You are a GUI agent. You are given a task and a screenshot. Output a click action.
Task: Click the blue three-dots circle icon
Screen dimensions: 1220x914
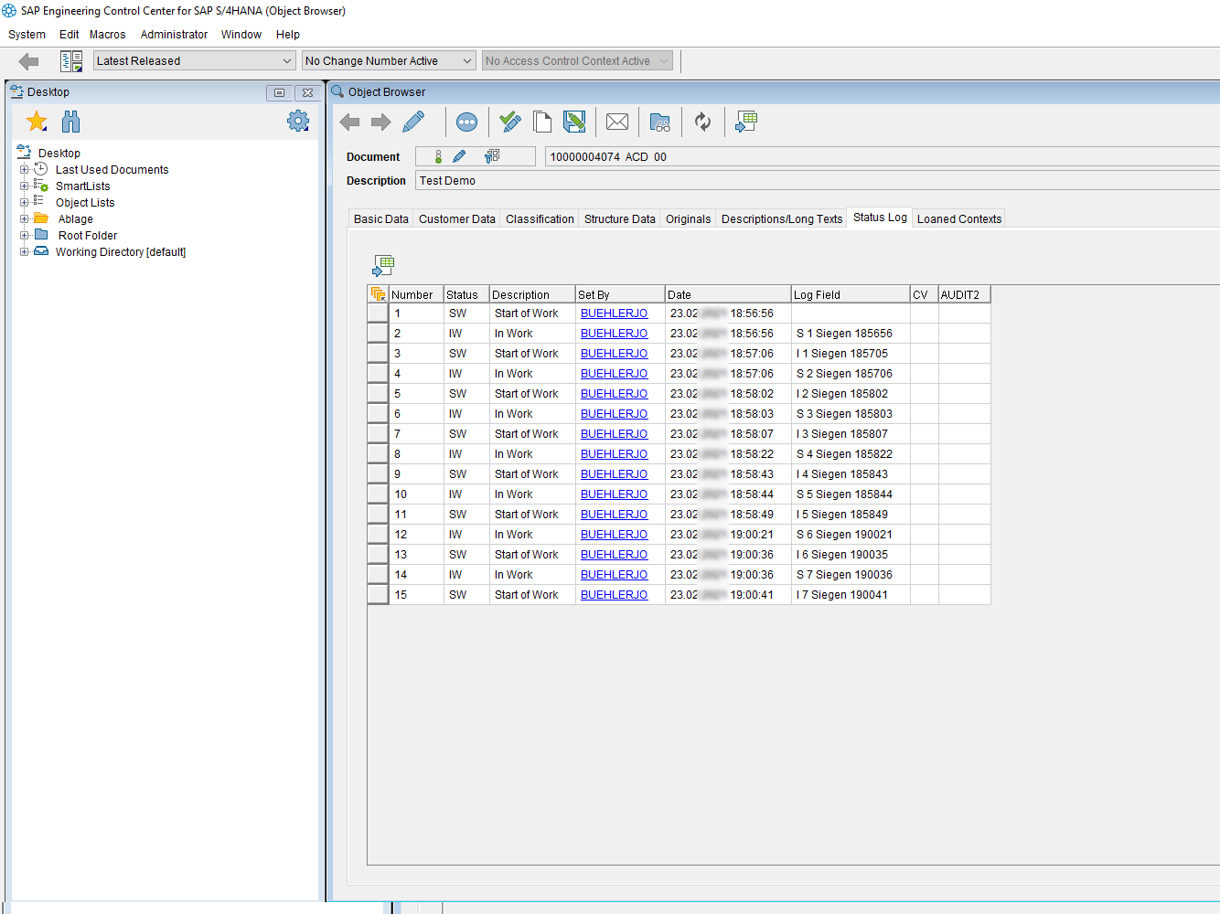coord(466,122)
